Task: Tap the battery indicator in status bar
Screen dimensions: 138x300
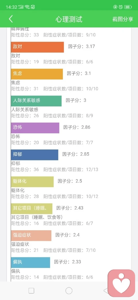Action: pos(128,7)
